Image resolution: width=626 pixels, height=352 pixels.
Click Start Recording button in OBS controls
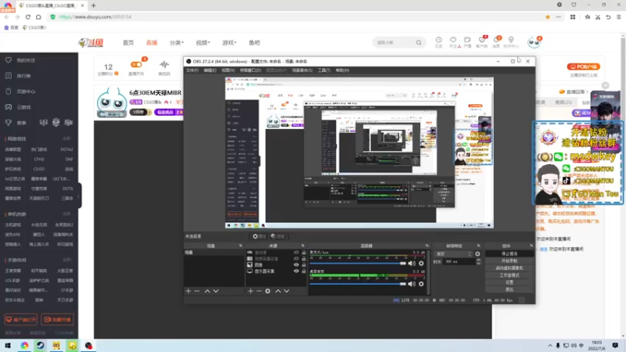point(509,261)
